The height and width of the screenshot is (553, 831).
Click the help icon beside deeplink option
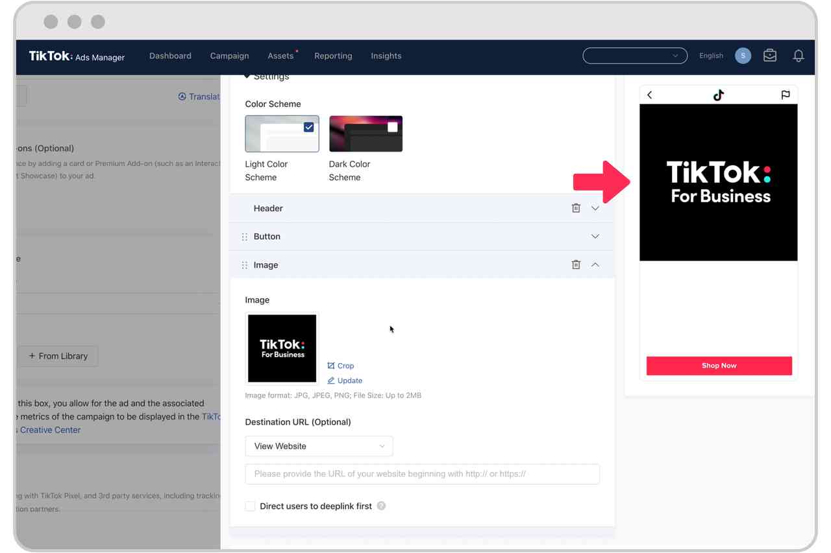381,506
